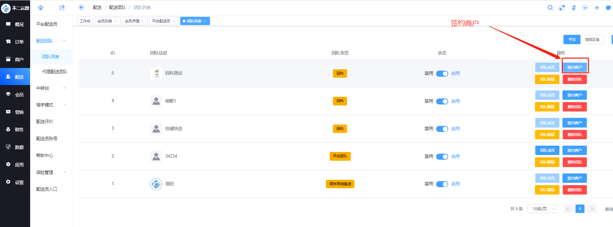Click 删除团队 button for 快猪快送

pyautogui.click(x=575, y=135)
